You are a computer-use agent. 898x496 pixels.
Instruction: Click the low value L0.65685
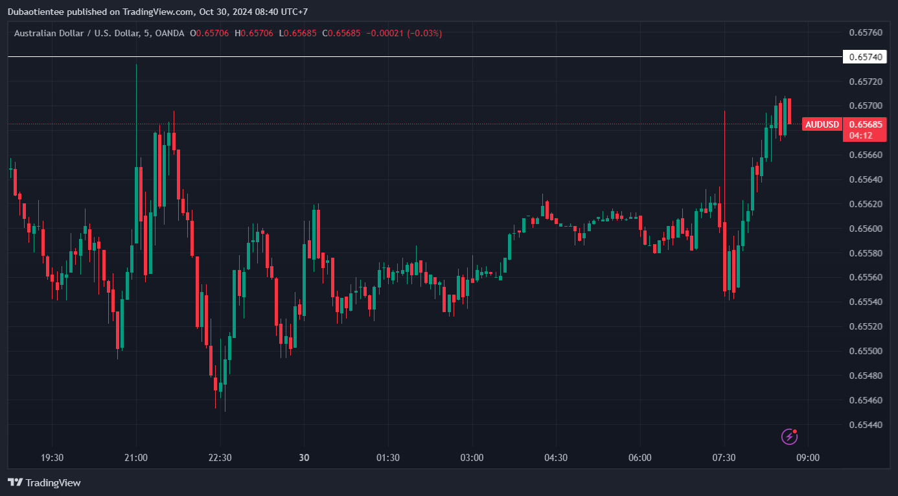[297, 33]
